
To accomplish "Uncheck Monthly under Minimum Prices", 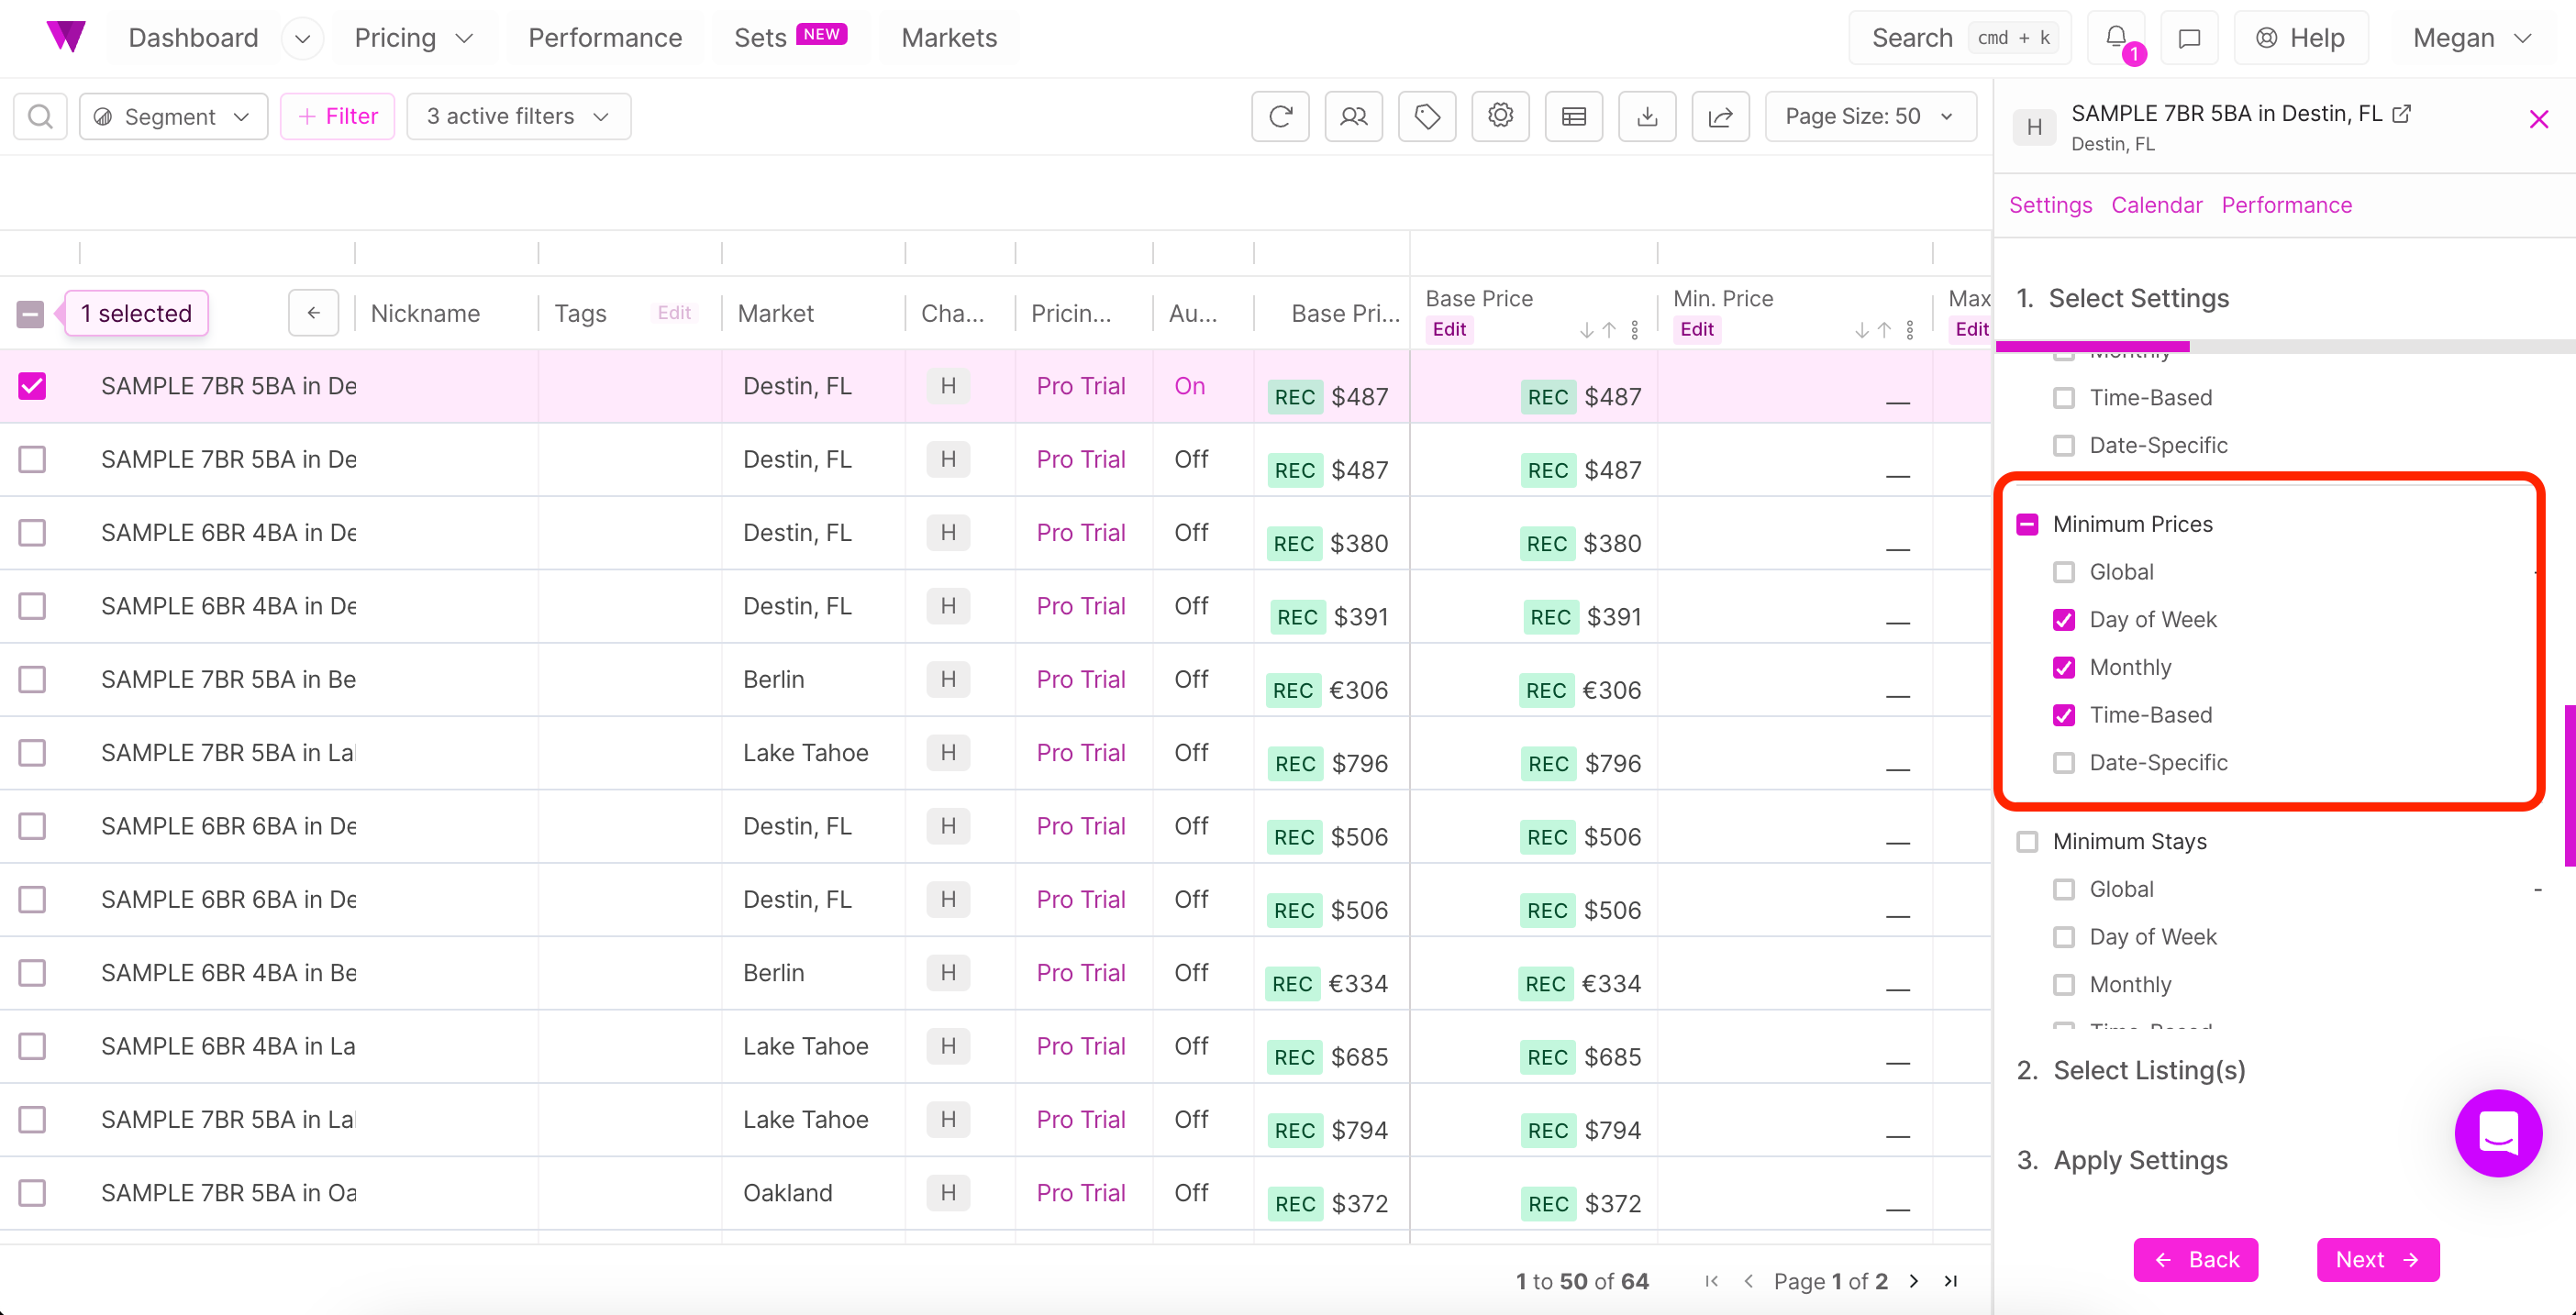I will pos(2064,668).
